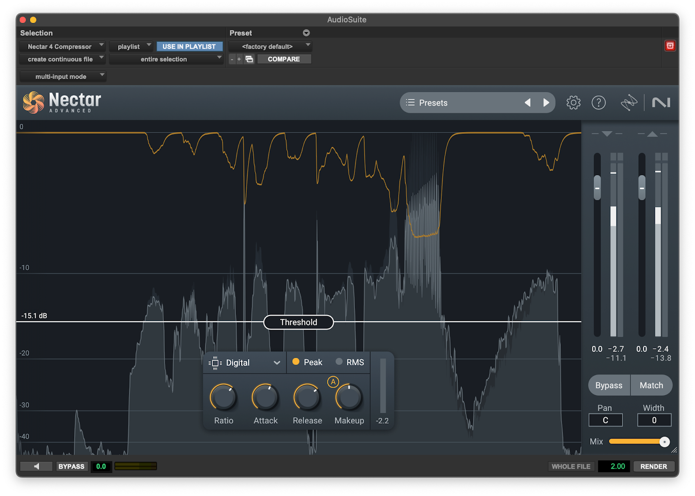Select Peak detection mode

coord(308,362)
